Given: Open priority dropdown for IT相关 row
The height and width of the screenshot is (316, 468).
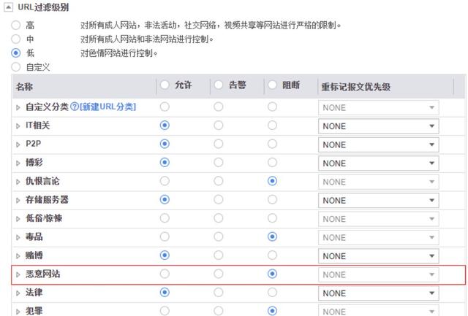Looking at the screenshot, I should pyautogui.click(x=379, y=126).
